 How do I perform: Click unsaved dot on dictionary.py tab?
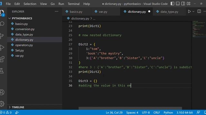tap(149, 11)
